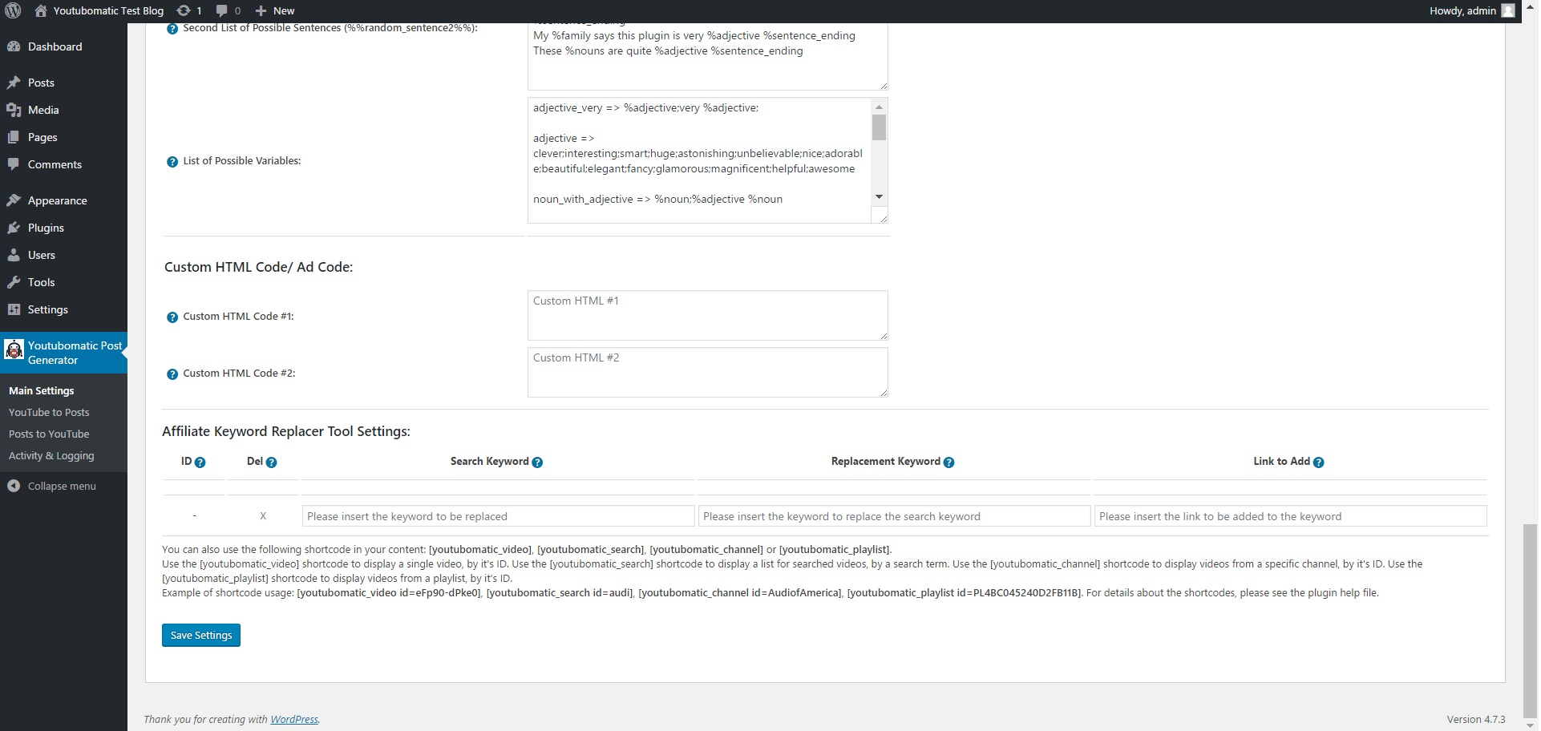The height and width of the screenshot is (731, 1541).
Task: Show help for List of Possible Variables
Action: (172, 162)
